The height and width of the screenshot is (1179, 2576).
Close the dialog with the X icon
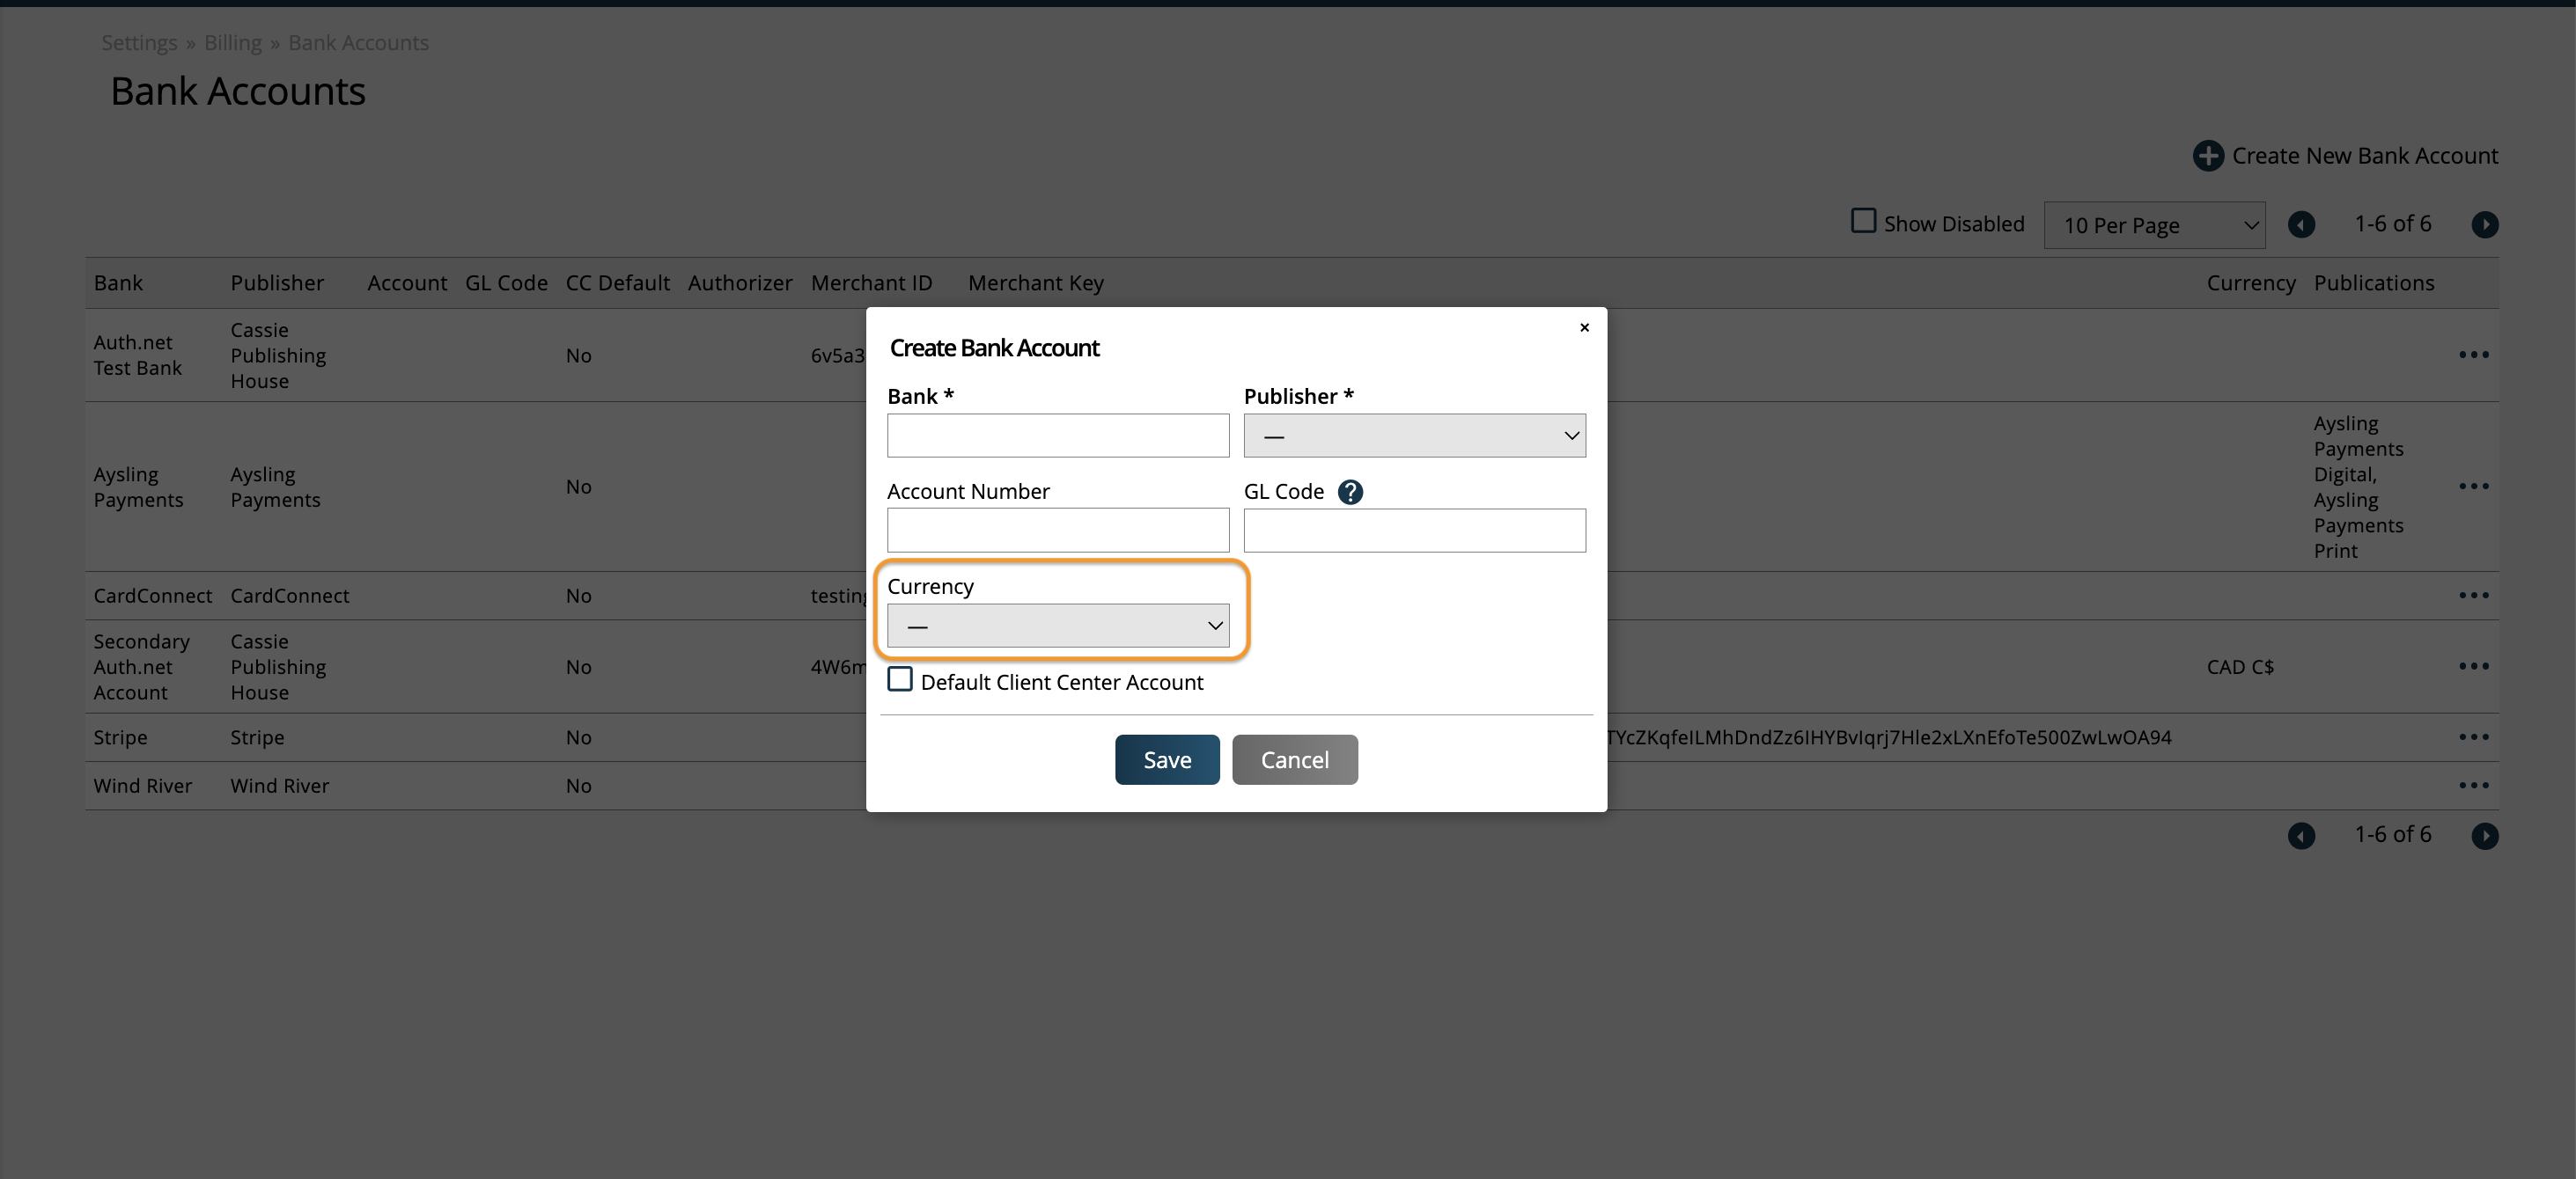point(1584,326)
